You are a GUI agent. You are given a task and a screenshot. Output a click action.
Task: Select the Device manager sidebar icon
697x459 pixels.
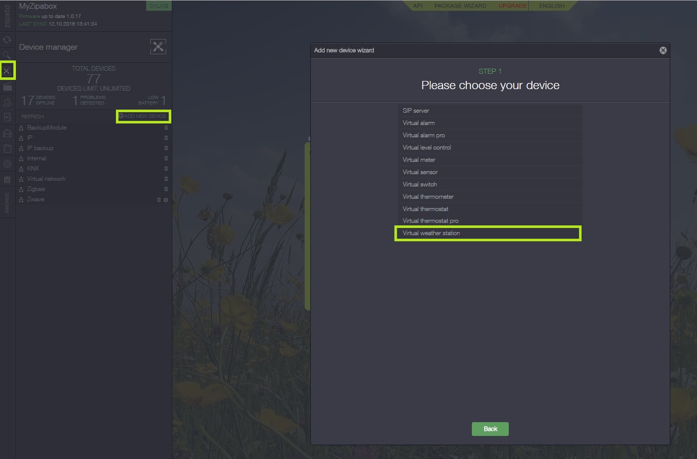tap(7, 71)
